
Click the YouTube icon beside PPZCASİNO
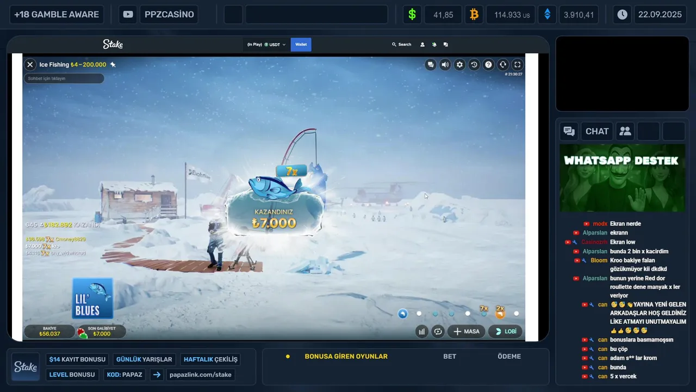(x=128, y=15)
